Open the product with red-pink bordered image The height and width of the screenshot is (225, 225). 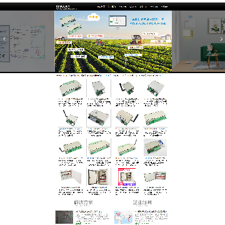point(127,177)
